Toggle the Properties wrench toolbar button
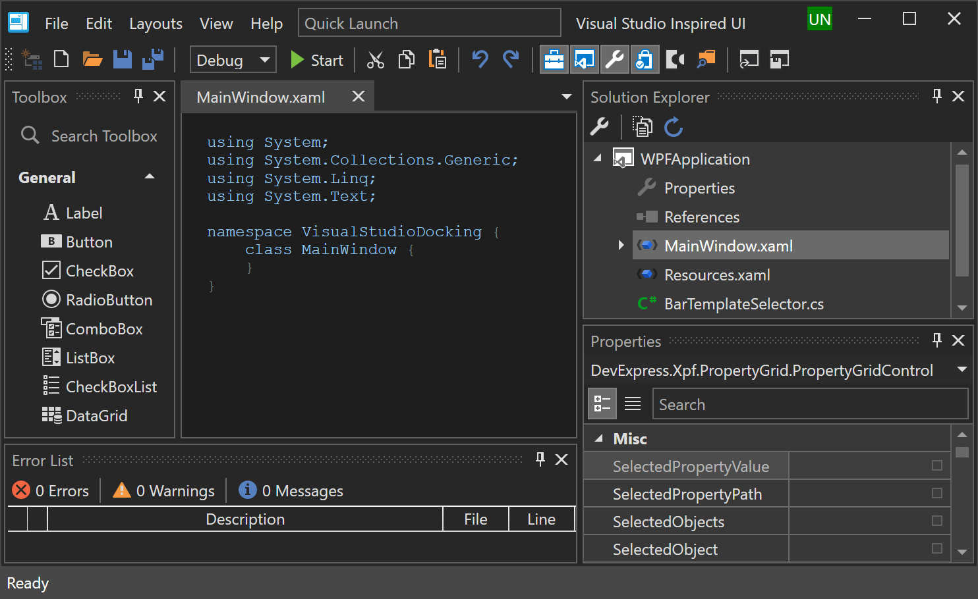Screen dimensions: 978x599 coord(614,60)
